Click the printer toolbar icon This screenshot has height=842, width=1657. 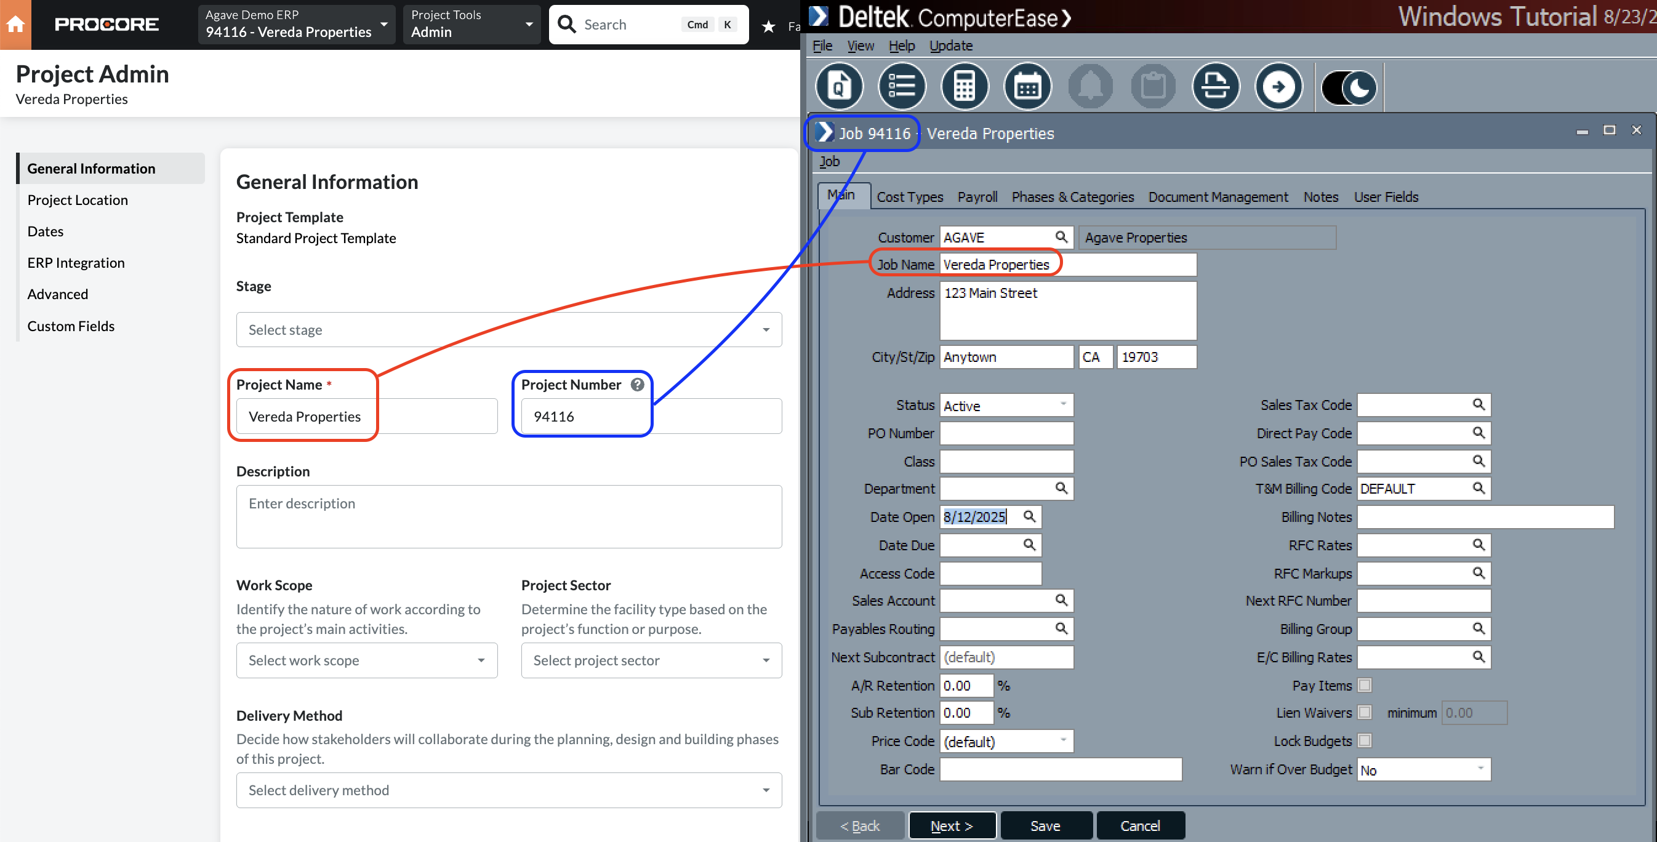pos(1216,86)
